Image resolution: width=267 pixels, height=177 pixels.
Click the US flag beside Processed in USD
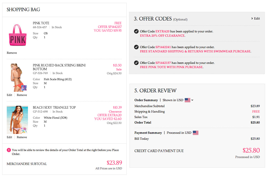(x=196, y=133)
